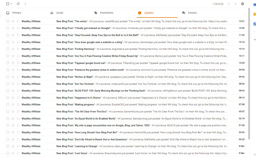Image resolution: width=256 pixels, height=157 pixels.
Task: Open the "Finding Harmony" blog post email
Action: 125,49
